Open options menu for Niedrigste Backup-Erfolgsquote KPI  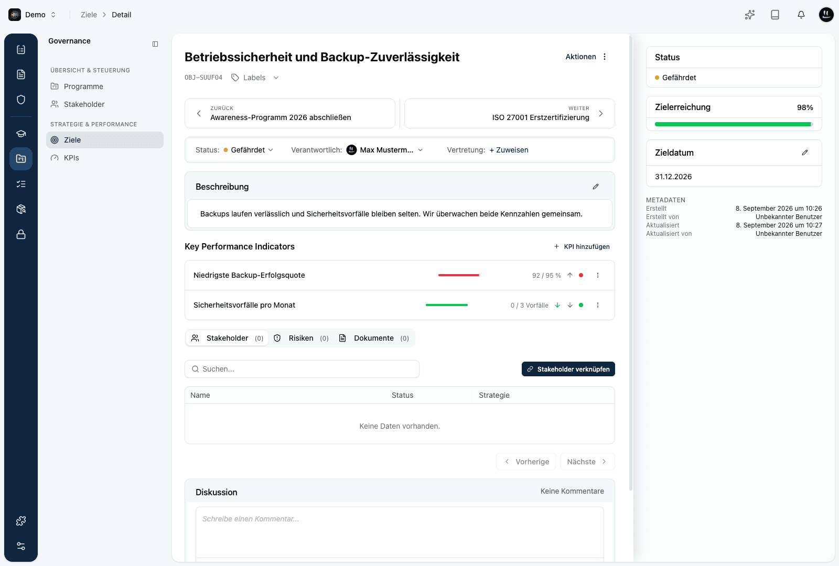click(598, 275)
